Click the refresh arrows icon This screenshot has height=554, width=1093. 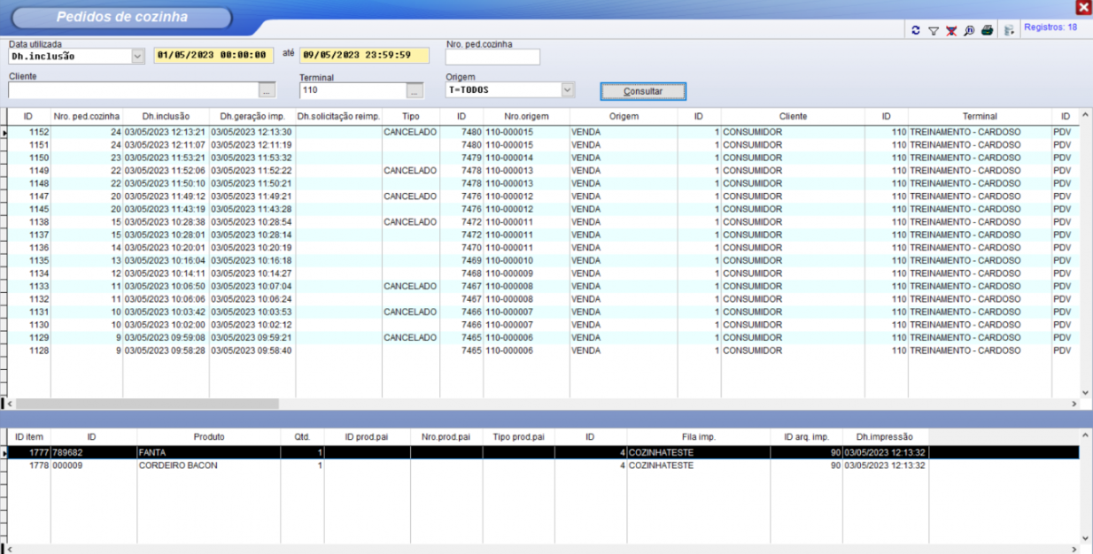916,31
